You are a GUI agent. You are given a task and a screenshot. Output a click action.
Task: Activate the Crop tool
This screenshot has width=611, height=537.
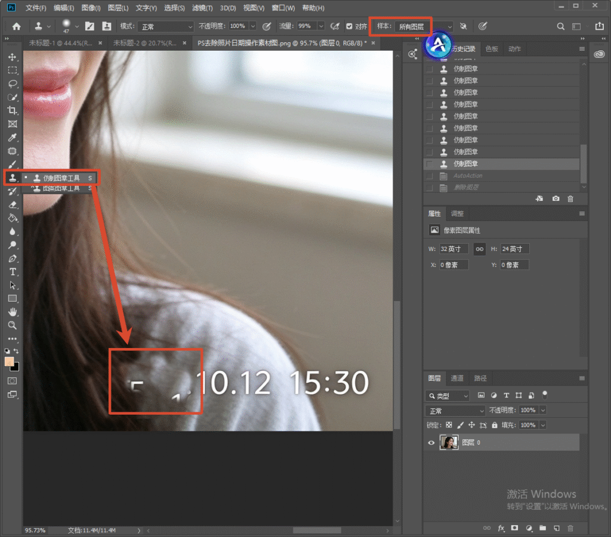[x=13, y=110]
